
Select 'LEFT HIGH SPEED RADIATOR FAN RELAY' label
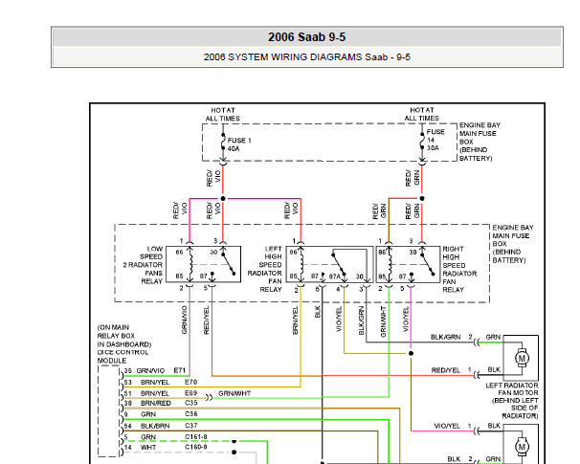point(265,269)
